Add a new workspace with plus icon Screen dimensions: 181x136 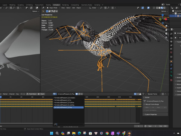coord(103,5)
